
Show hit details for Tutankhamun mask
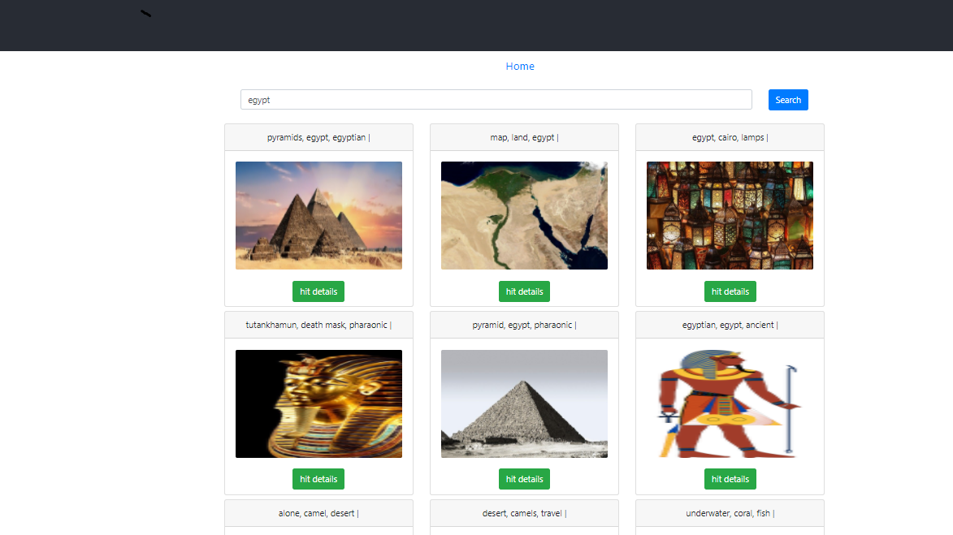318,479
